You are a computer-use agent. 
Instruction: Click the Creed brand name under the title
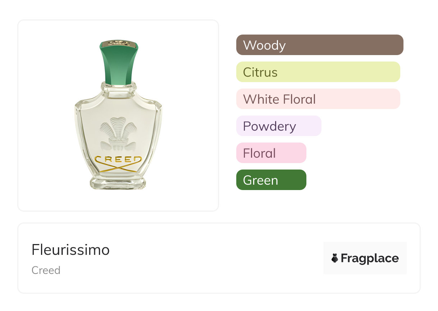(46, 270)
